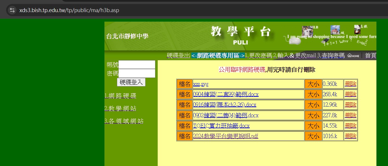The image size is (388, 166).
Task: Click the 台北市靜修中學 school name text
Action: pos(127,36)
